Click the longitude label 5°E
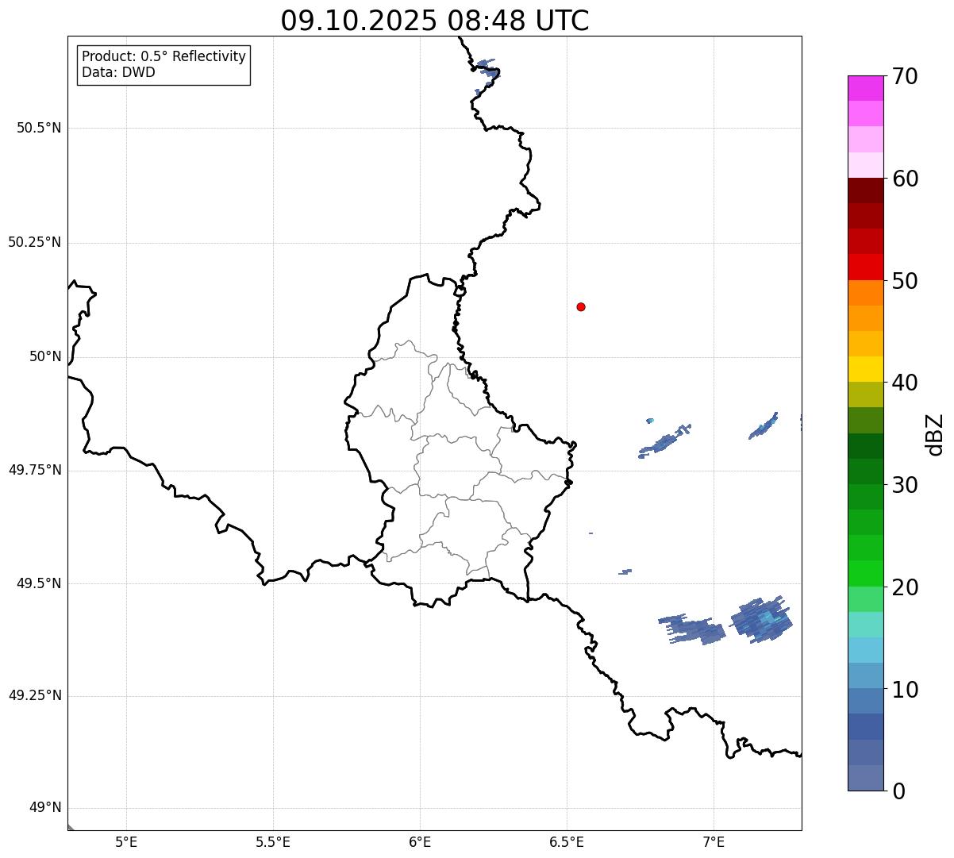Image resolution: width=954 pixels, height=858 pixels. 126,841
